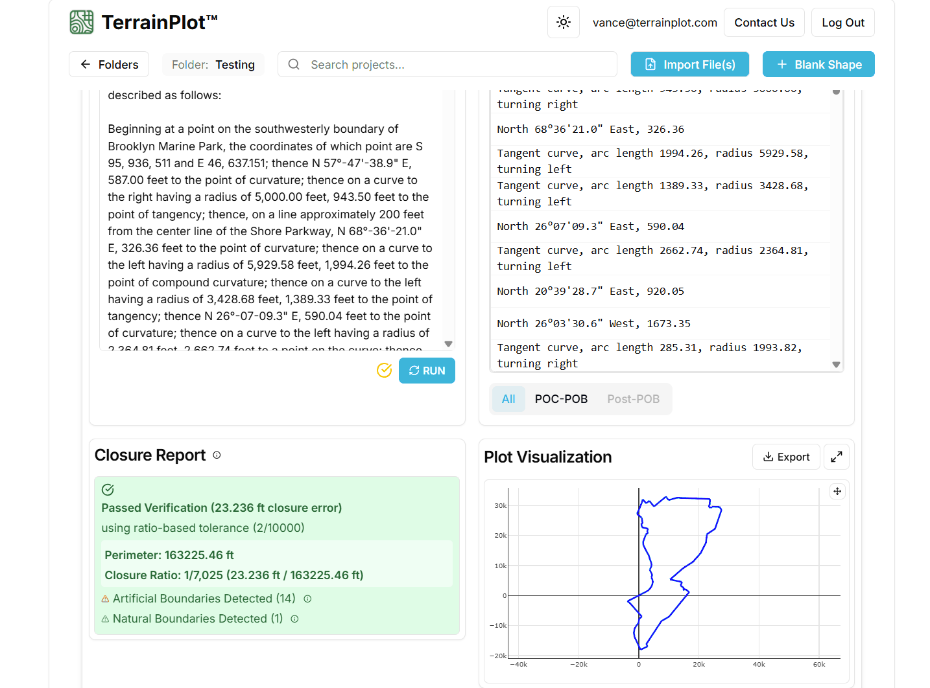Switch to the POC-POB filter

561,399
